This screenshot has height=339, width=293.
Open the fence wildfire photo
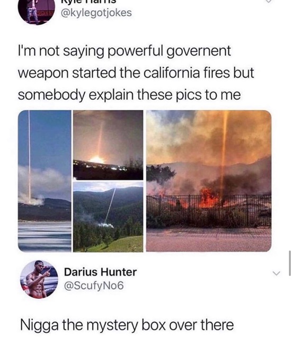coord(209,181)
